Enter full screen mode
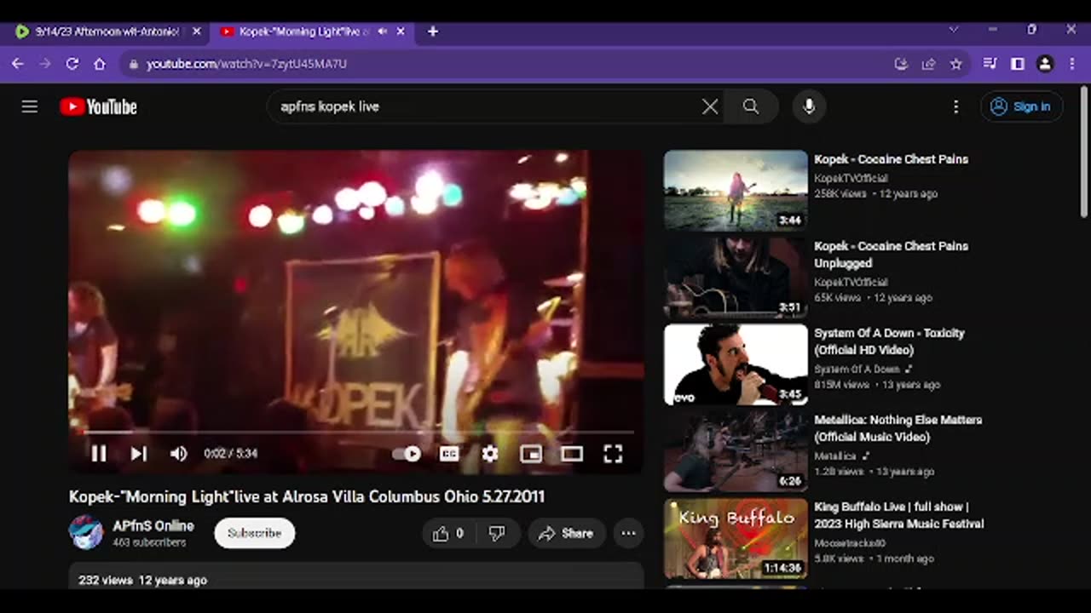The image size is (1091, 613). tap(613, 454)
